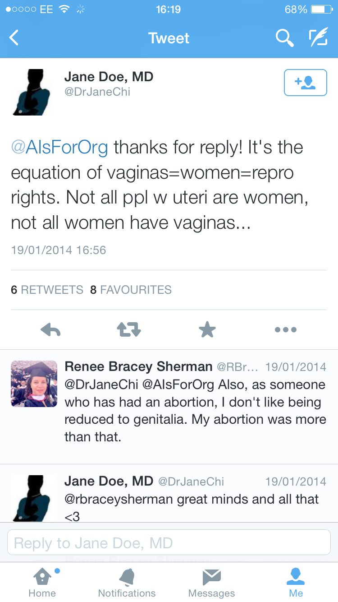The width and height of the screenshot is (338, 602).
Task: Switch to the Notifications tab
Action: [127, 582]
